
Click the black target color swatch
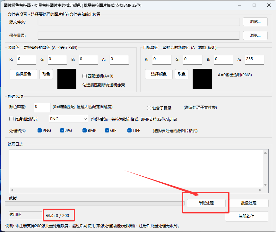[202, 79]
